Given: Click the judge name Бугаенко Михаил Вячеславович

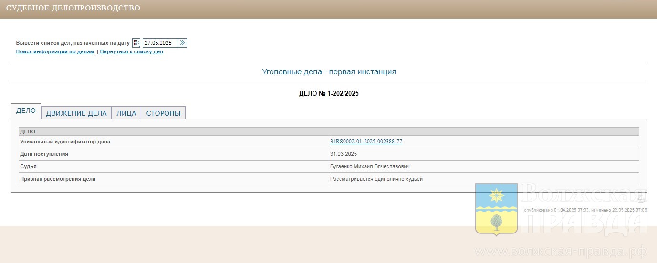Looking at the screenshot, I should [x=370, y=167].
